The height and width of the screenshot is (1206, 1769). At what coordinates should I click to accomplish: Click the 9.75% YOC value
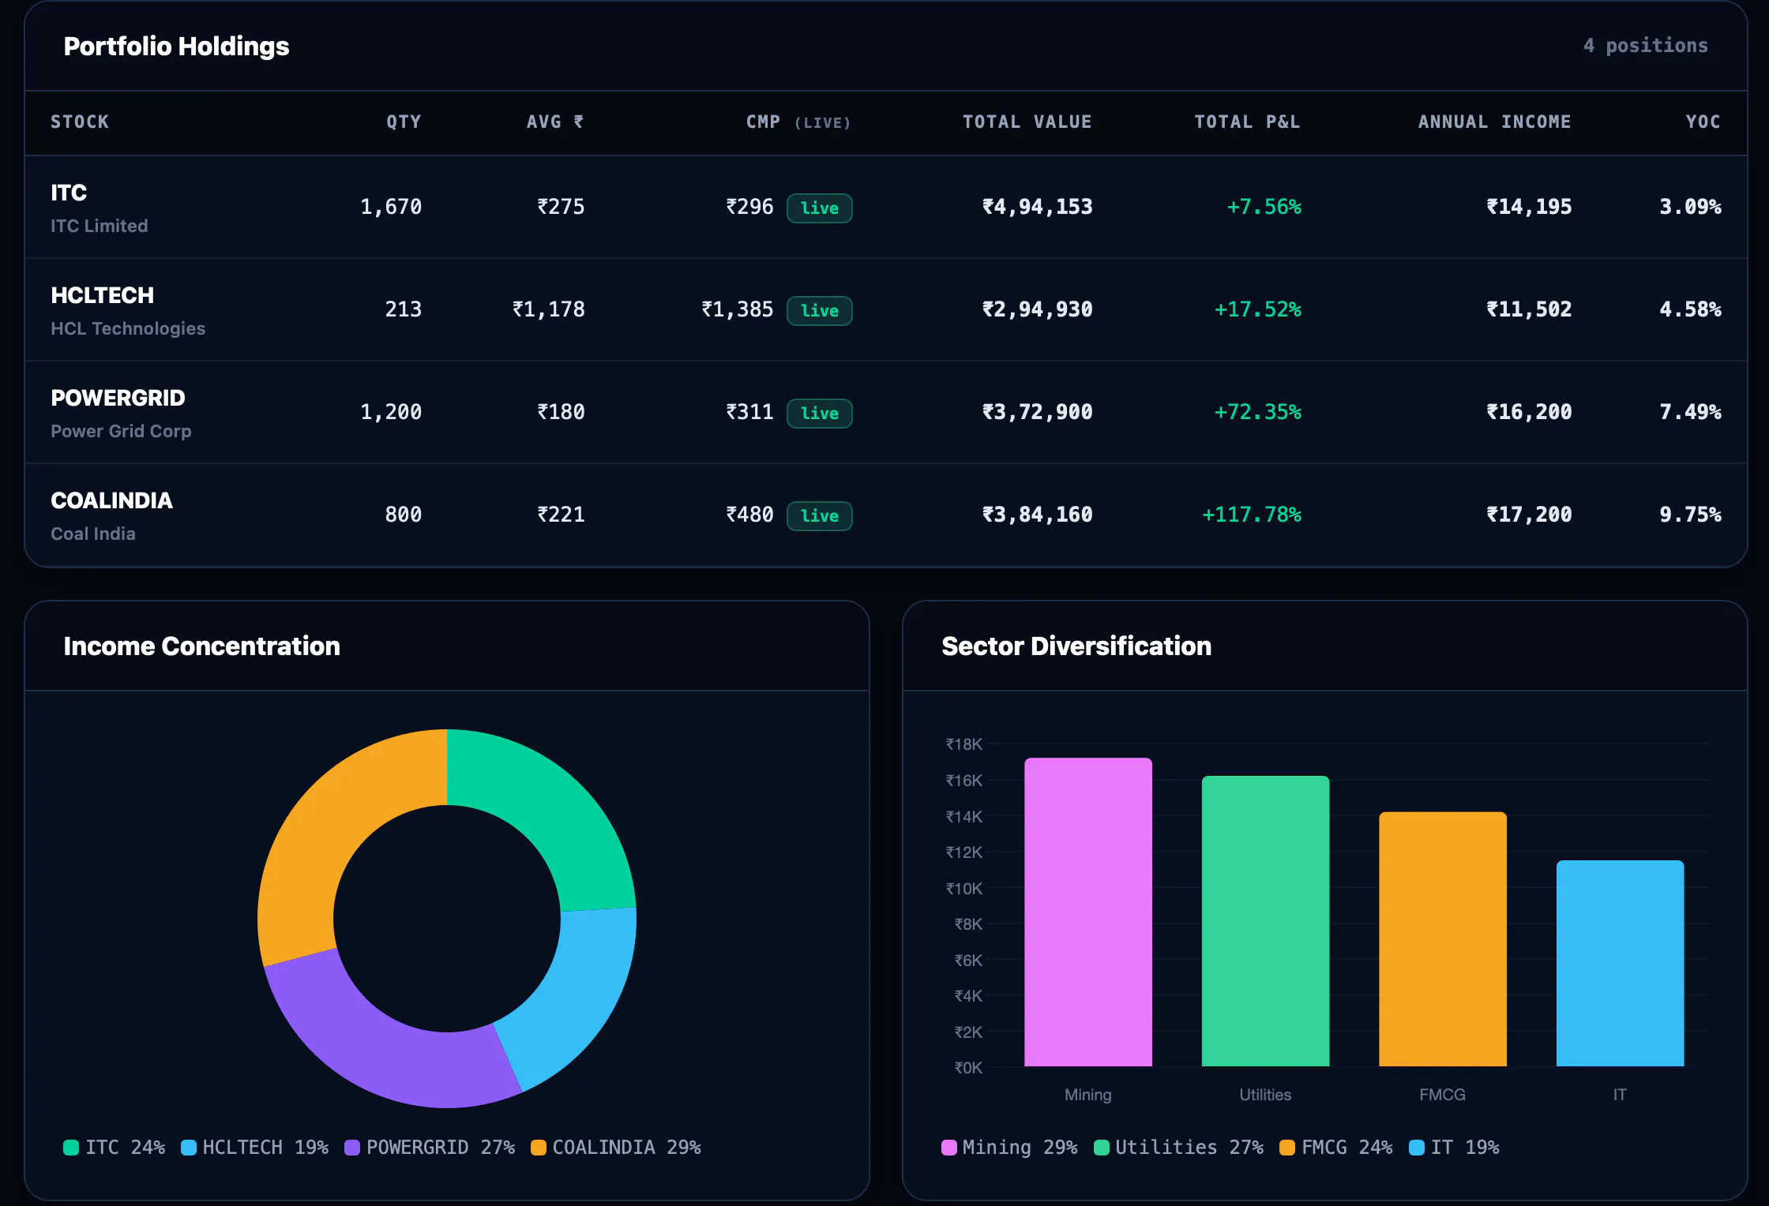1690,515
